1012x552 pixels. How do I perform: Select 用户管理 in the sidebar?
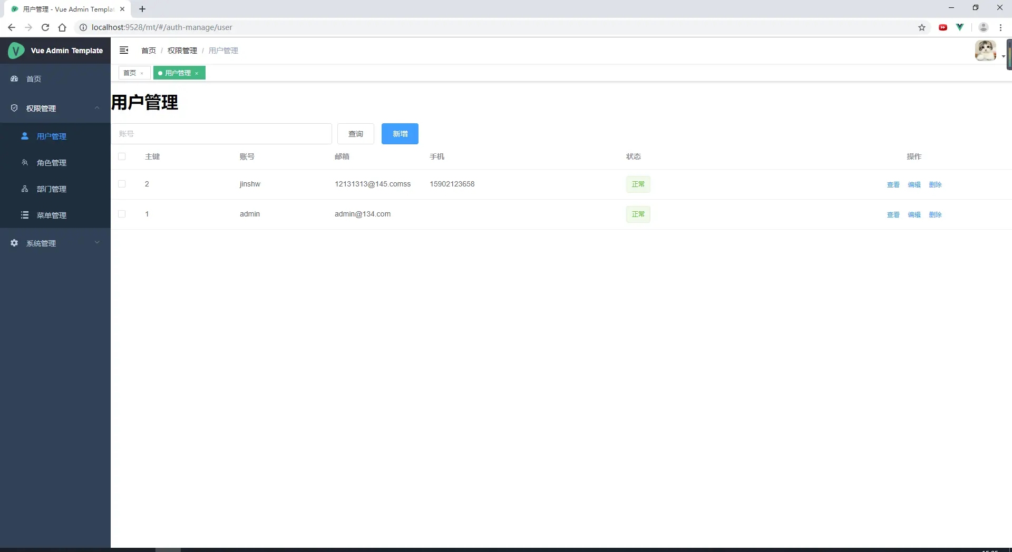55,136
